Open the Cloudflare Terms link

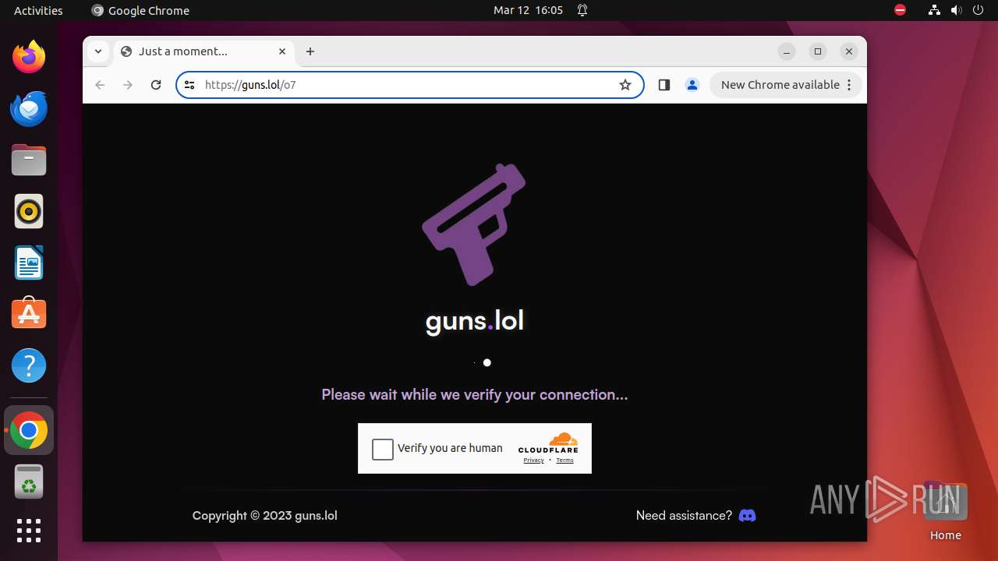(x=564, y=460)
